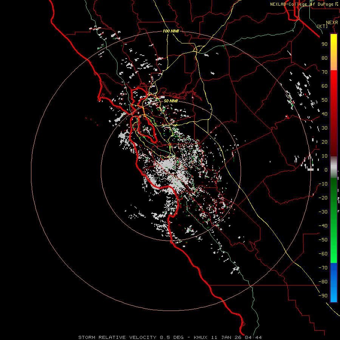Click the '11 JAN 26 04:44' timestamp

click(x=236, y=337)
